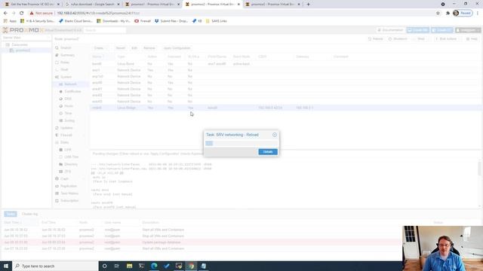The height and width of the screenshot is (271, 483).
Task: Click the Revert button in network toolbar
Action: [x=121, y=48]
